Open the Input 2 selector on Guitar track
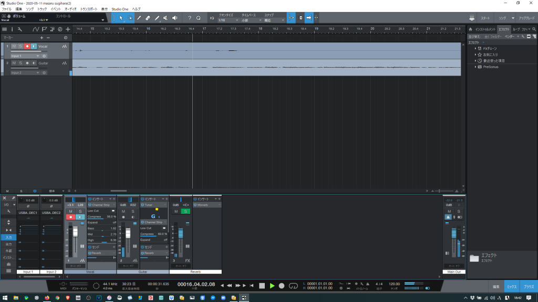This screenshot has height=302, width=538. (25, 72)
